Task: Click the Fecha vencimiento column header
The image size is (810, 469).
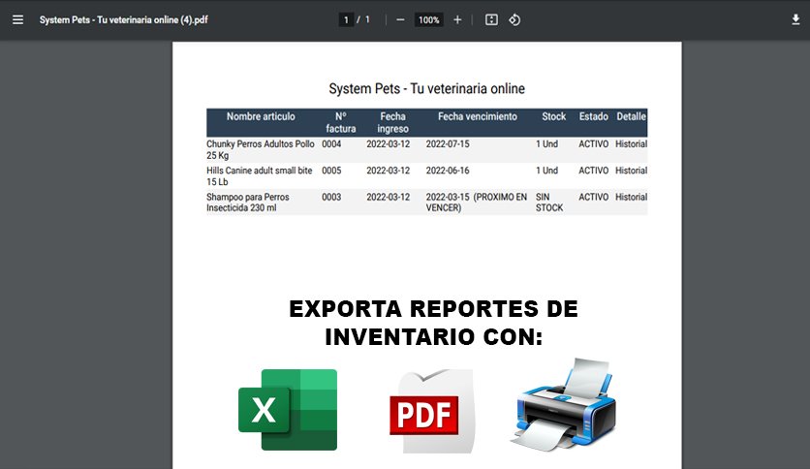Action: pyautogui.click(x=478, y=116)
